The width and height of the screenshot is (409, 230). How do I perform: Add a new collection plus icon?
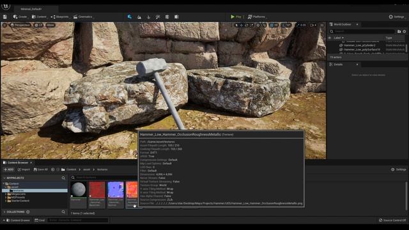pos(28,211)
